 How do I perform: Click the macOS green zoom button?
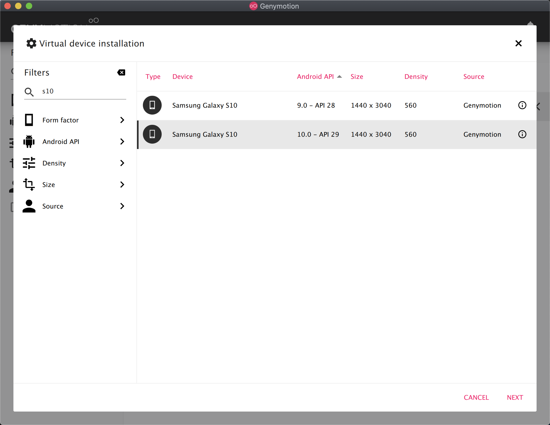point(29,6)
